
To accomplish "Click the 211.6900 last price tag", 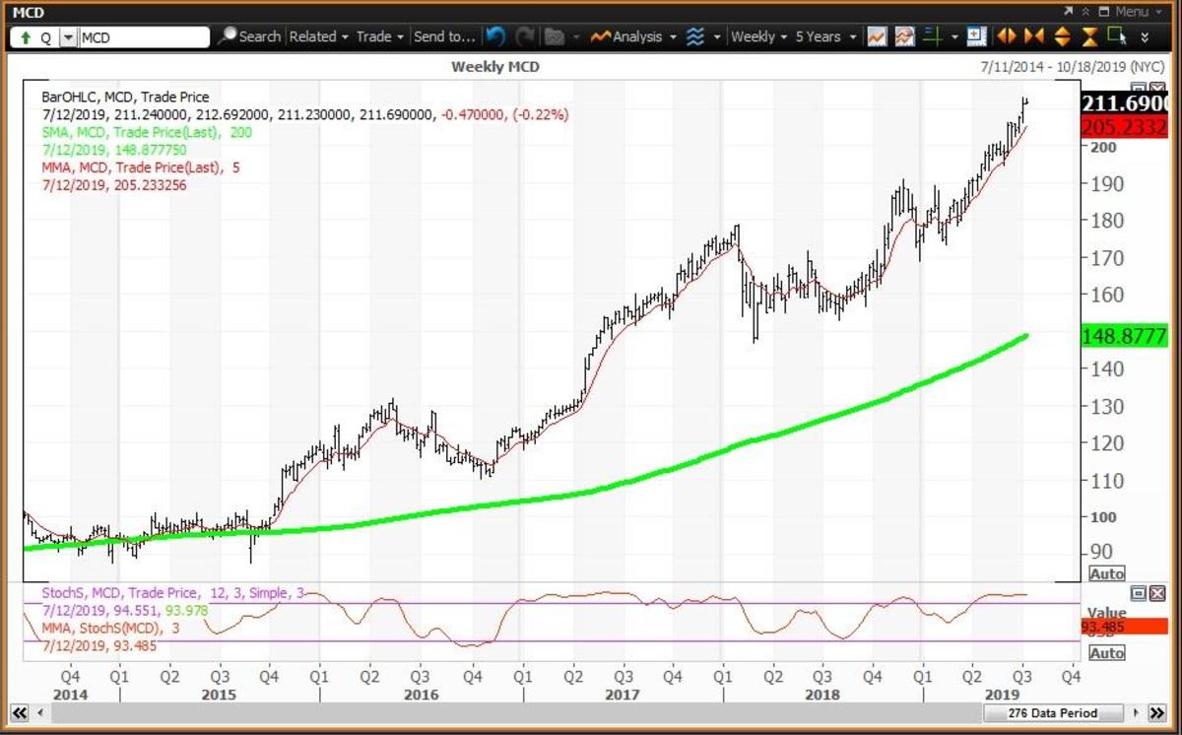I will (x=1126, y=103).
